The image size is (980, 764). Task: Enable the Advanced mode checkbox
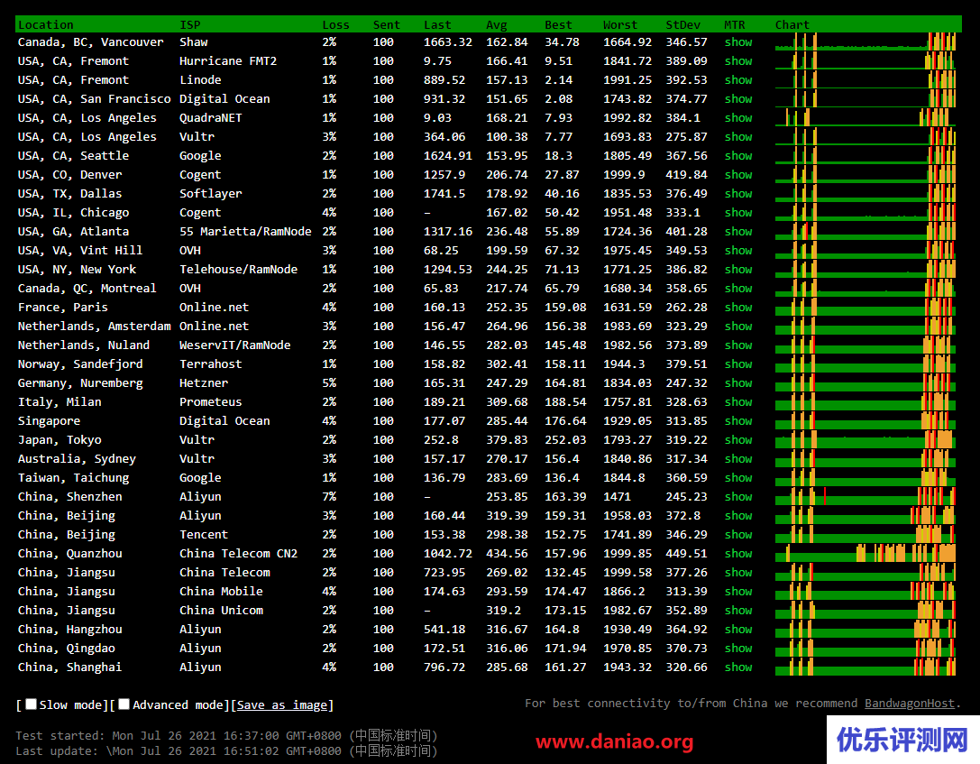pyautogui.click(x=124, y=704)
